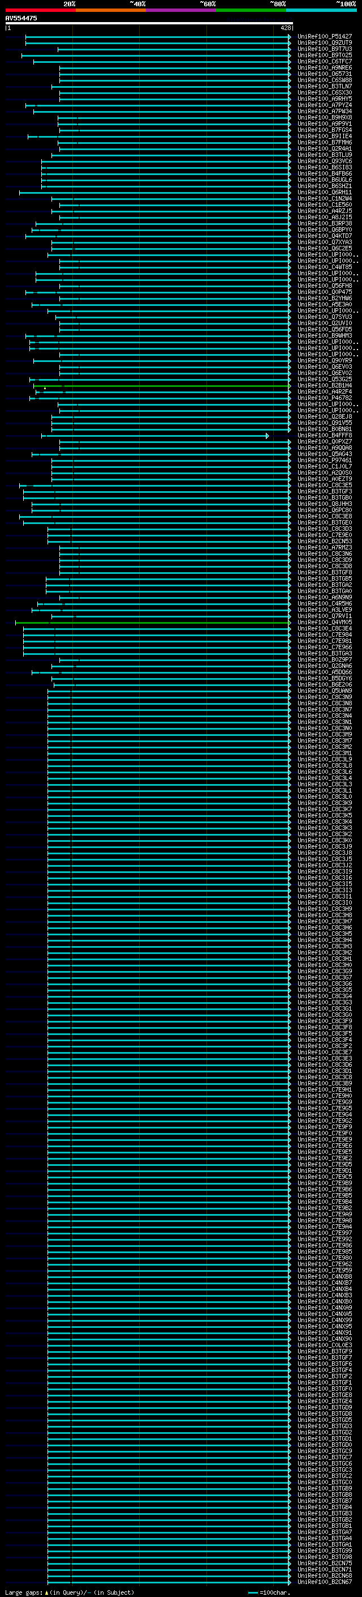Select label UniRef100_Q5AG43
Image resolution: width=362 pixels, height=1597 pixels.
point(324,454)
